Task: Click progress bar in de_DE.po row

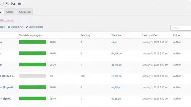Action: point(33,64)
